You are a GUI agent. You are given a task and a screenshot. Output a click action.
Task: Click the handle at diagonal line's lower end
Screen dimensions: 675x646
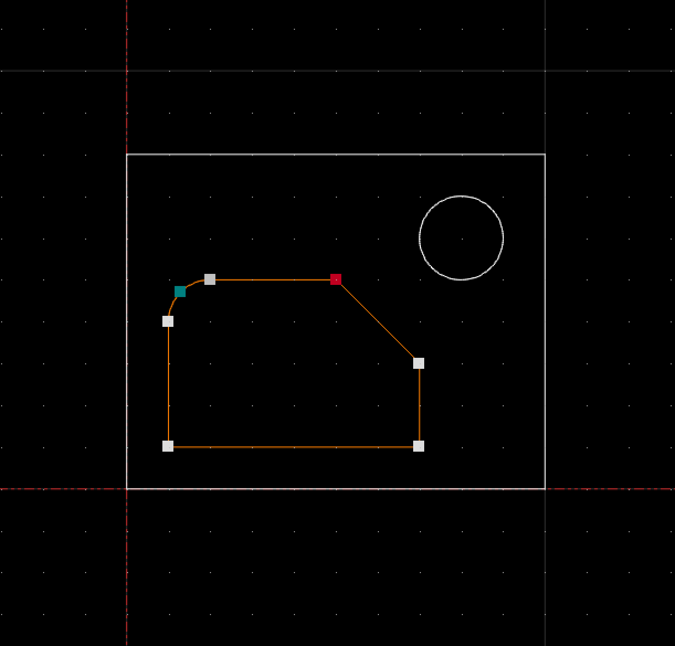[419, 363]
